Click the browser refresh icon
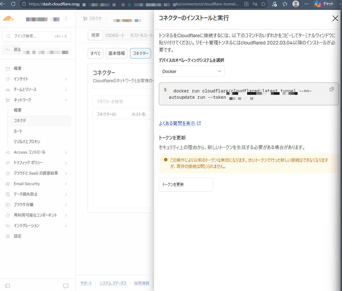This screenshot has height=291, width=342. coord(13,4)
